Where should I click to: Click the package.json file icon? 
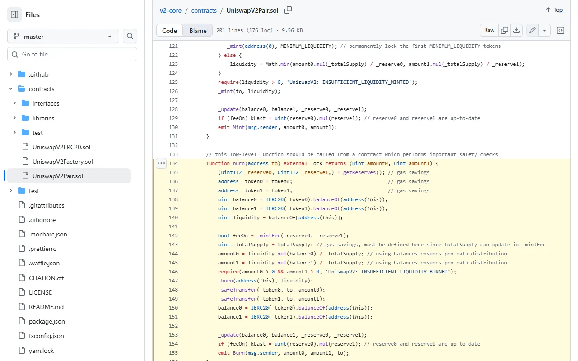21,321
